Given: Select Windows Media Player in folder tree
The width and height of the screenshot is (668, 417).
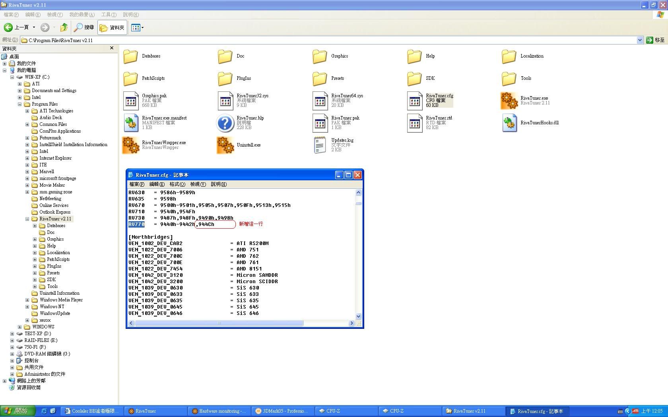Looking at the screenshot, I should [x=61, y=300].
